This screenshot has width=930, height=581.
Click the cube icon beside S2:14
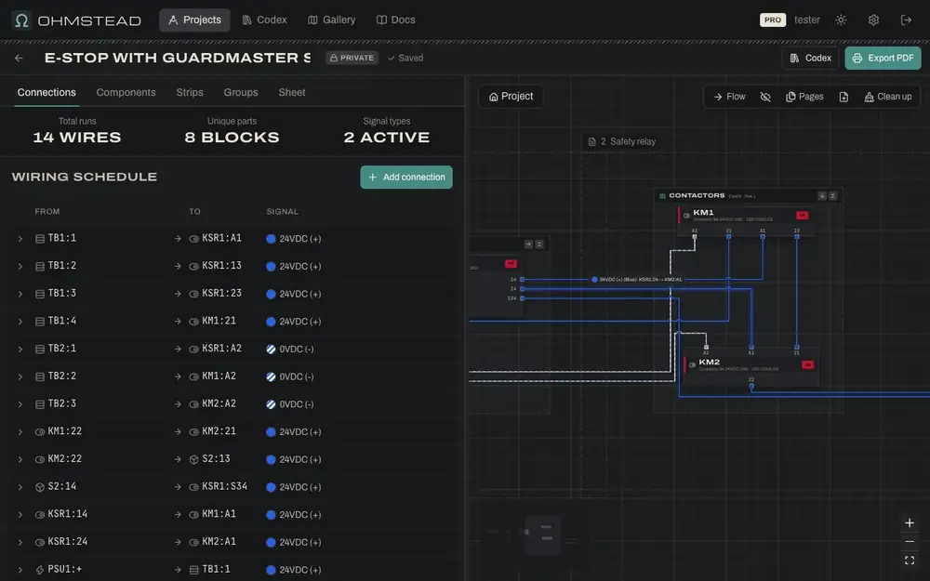[x=40, y=487]
